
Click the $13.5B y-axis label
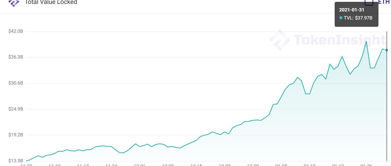[16, 161]
